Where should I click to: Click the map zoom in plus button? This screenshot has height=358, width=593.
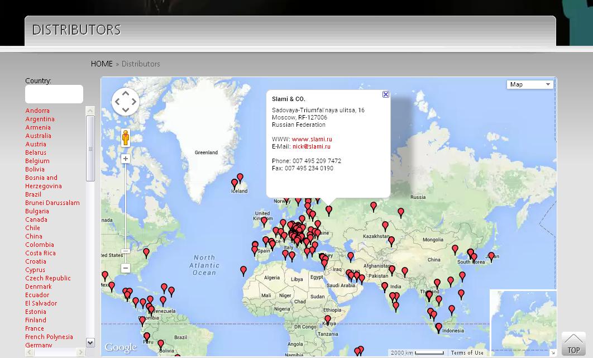(126, 159)
